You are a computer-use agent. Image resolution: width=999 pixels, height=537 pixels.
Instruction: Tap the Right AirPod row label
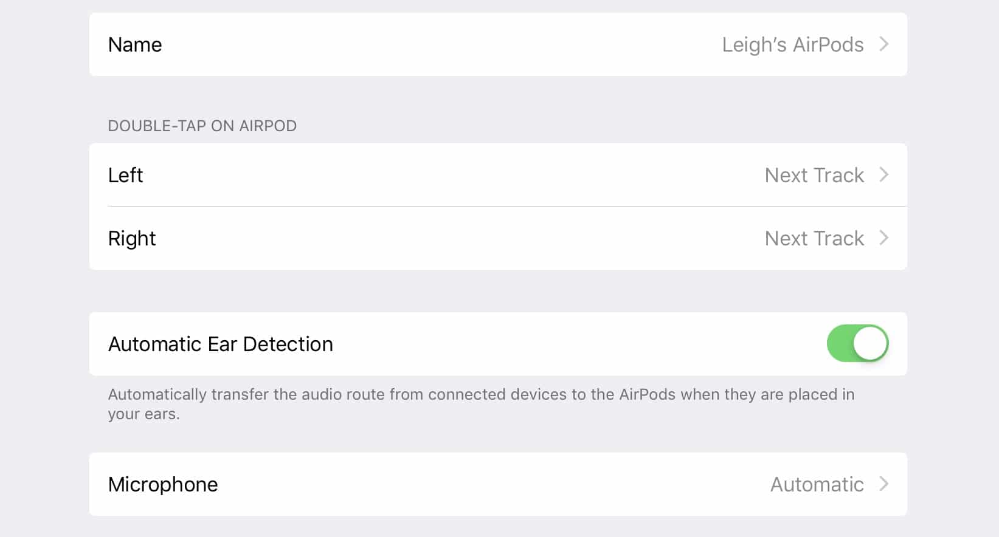(132, 239)
